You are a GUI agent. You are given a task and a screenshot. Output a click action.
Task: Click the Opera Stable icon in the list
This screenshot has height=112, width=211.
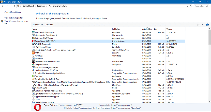click(33, 41)
